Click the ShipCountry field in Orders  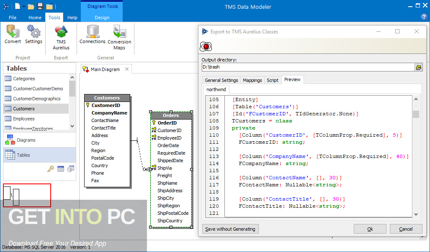[170, 221]
